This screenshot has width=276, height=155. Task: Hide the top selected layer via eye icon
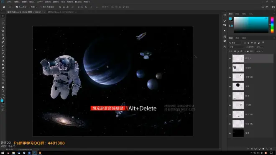tap(230, 58)
